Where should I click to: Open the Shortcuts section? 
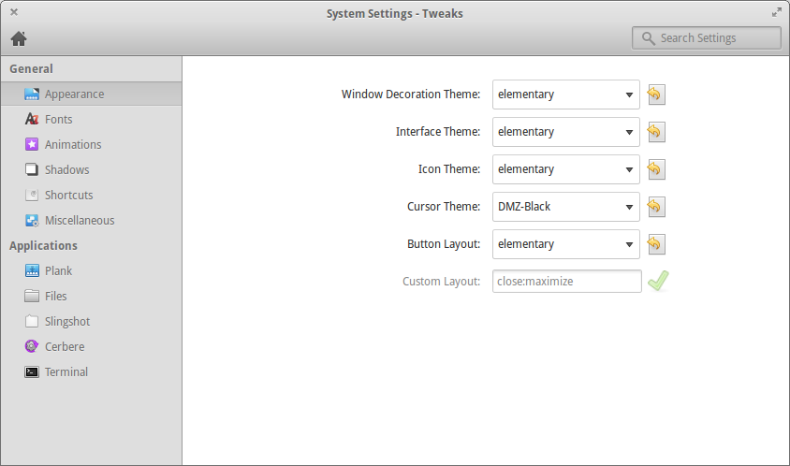click(x=91, y=195)
